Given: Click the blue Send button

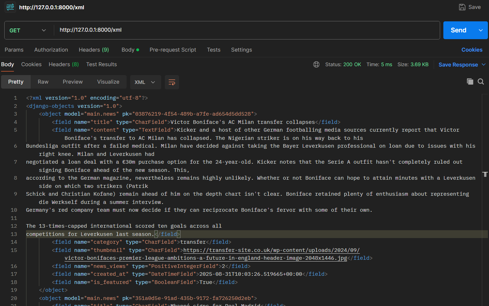Looking at the screenshot, I should (x=459, y=30).
